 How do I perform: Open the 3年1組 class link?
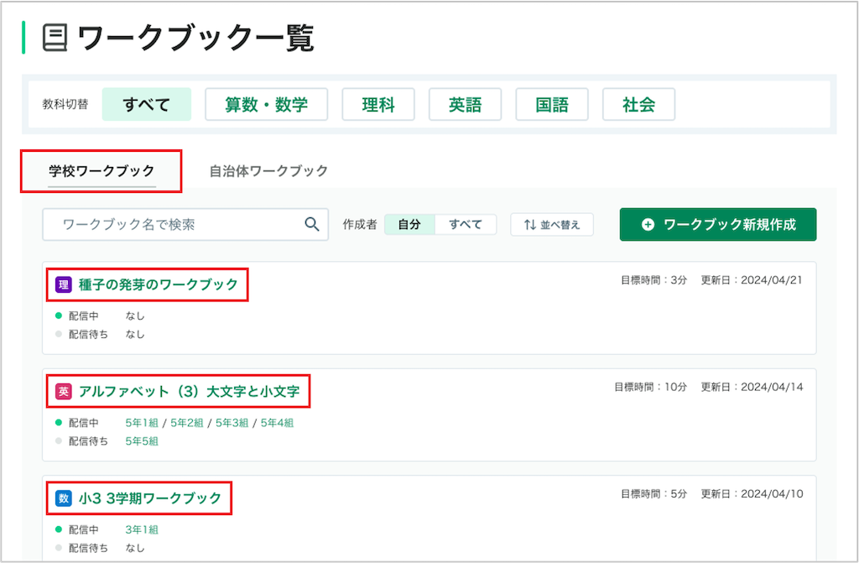coord(142,530)
